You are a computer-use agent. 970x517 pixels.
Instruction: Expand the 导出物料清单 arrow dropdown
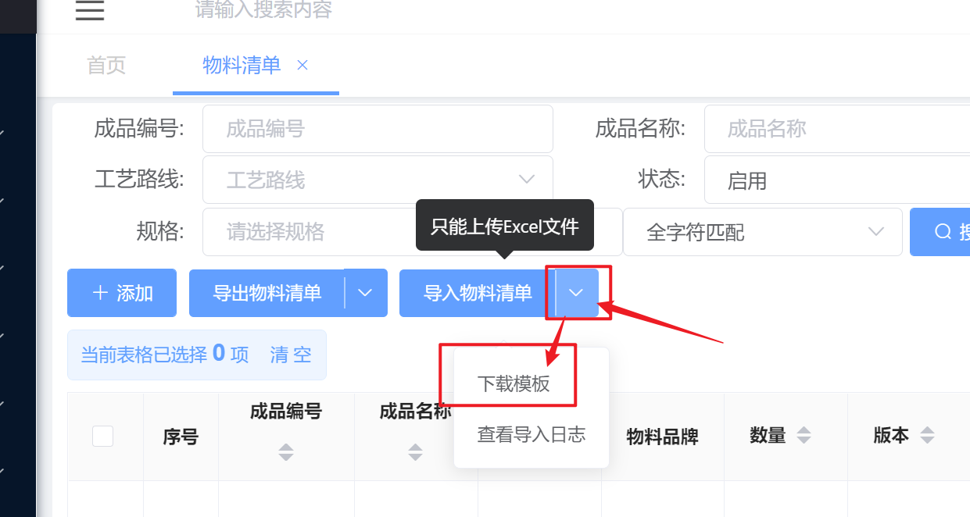pyautogui.click(x=365, y=293)
